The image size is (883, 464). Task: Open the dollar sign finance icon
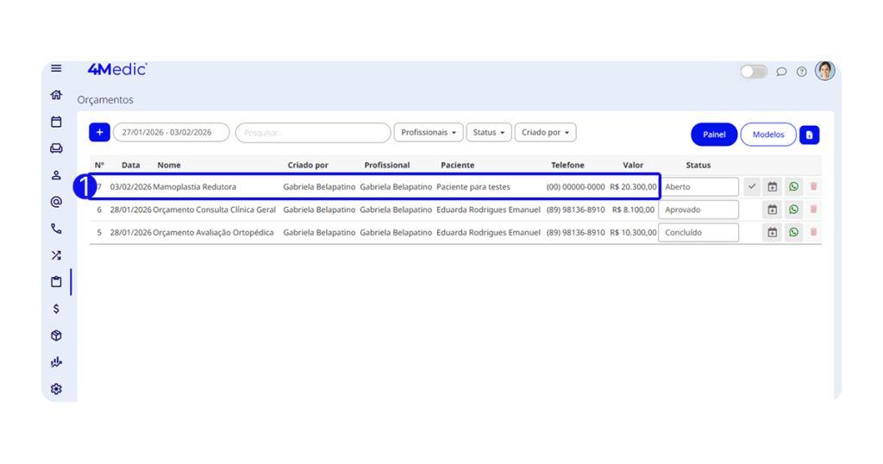(x=56, y=309)
